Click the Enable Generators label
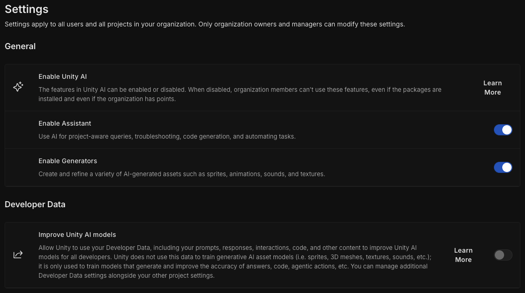 (x=68, y=161)
